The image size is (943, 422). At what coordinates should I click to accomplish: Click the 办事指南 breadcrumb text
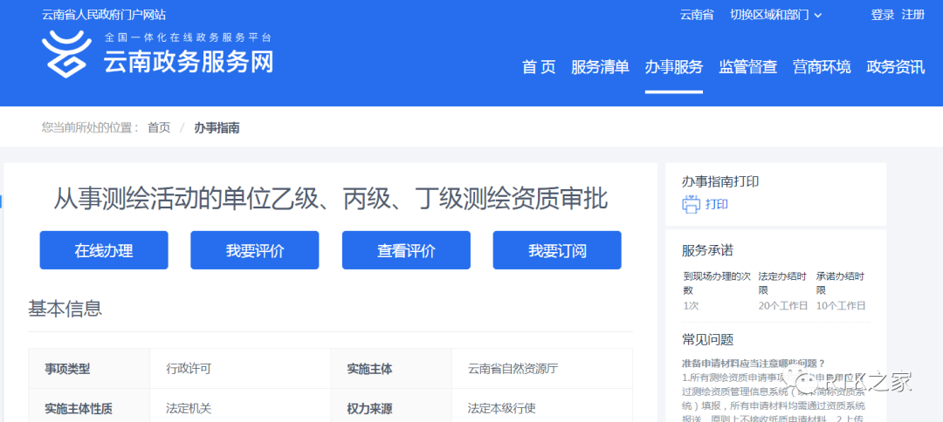(x=217, y=128)
